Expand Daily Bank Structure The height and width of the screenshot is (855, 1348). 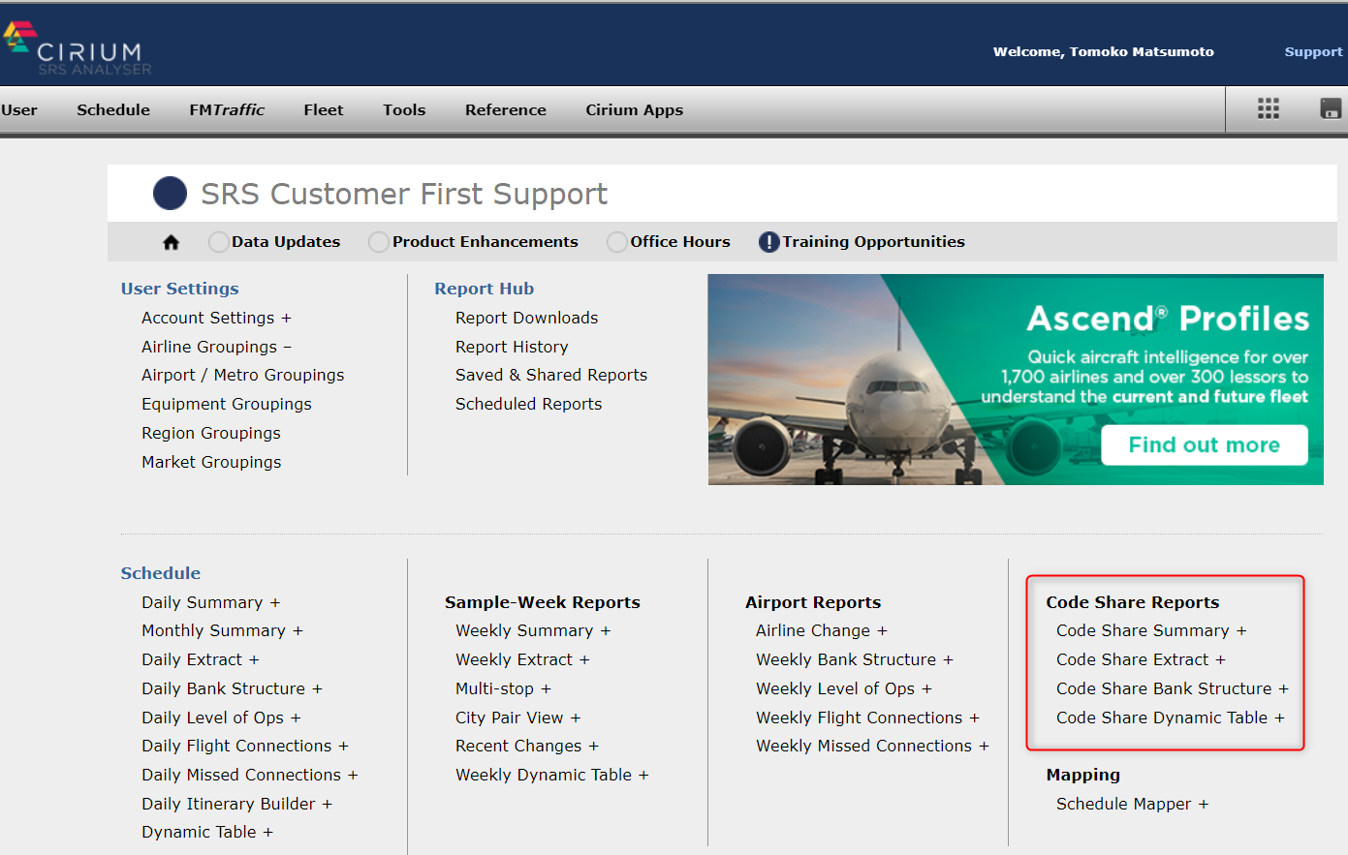click(x=232, y=688)
